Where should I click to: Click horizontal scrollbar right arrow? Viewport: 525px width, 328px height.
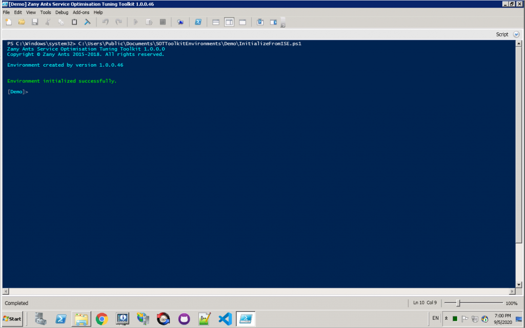click(512, 292)
